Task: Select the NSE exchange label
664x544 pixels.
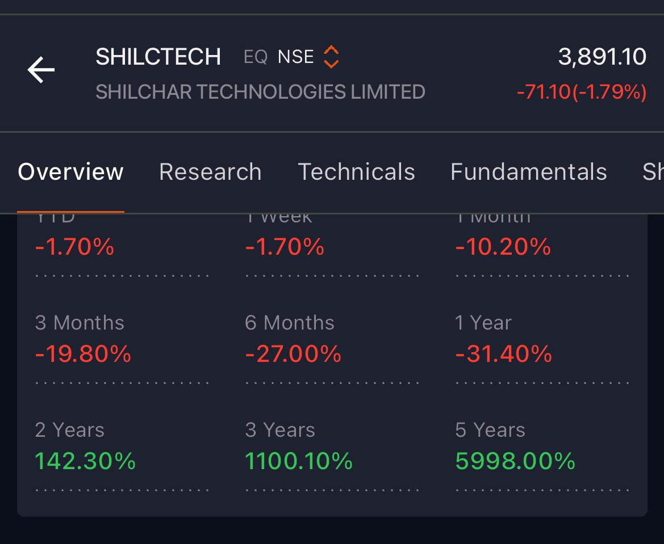Action: click(295, 57)
